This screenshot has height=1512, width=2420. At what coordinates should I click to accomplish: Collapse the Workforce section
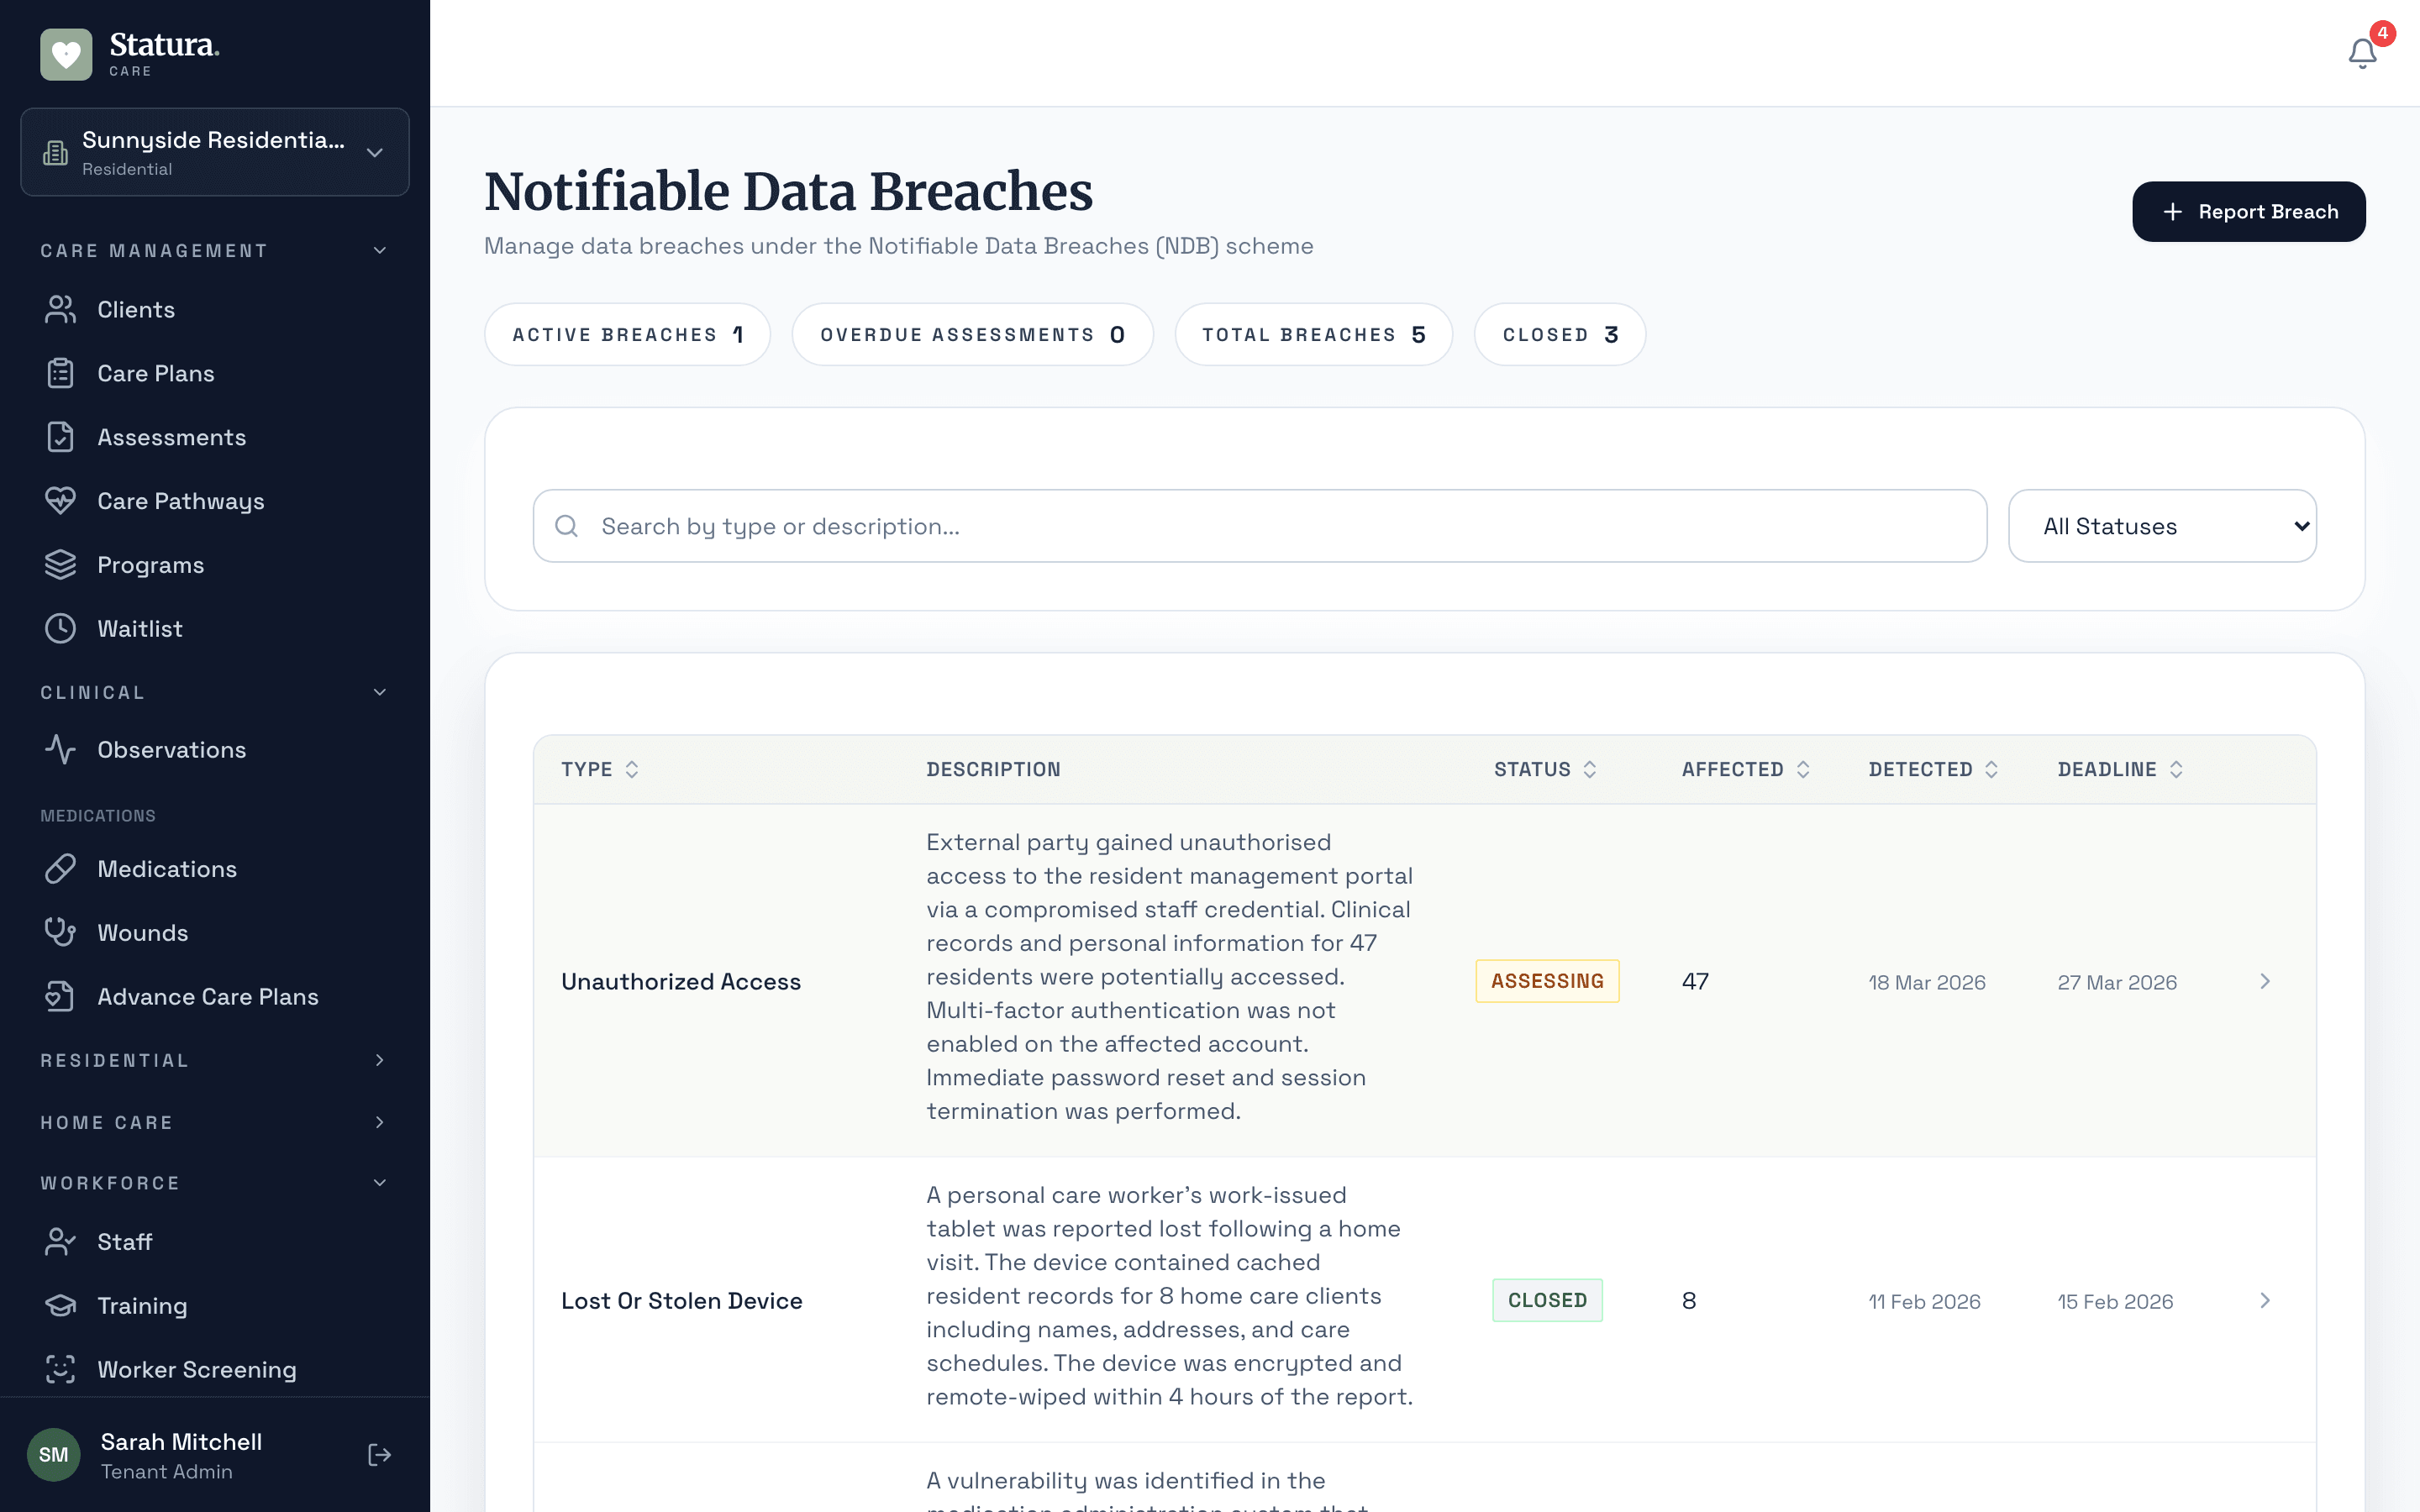214,1183
